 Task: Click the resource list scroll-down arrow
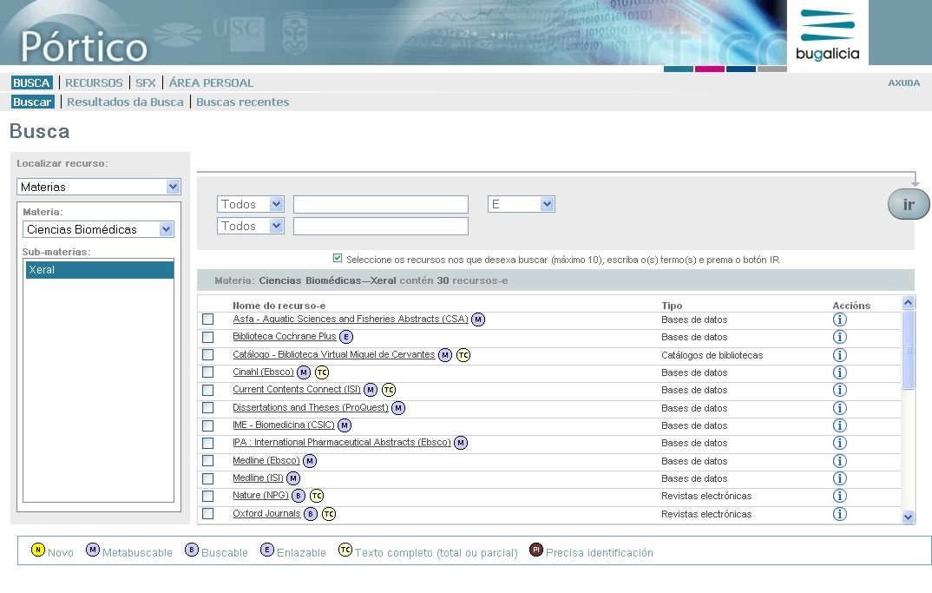(908, 517)
